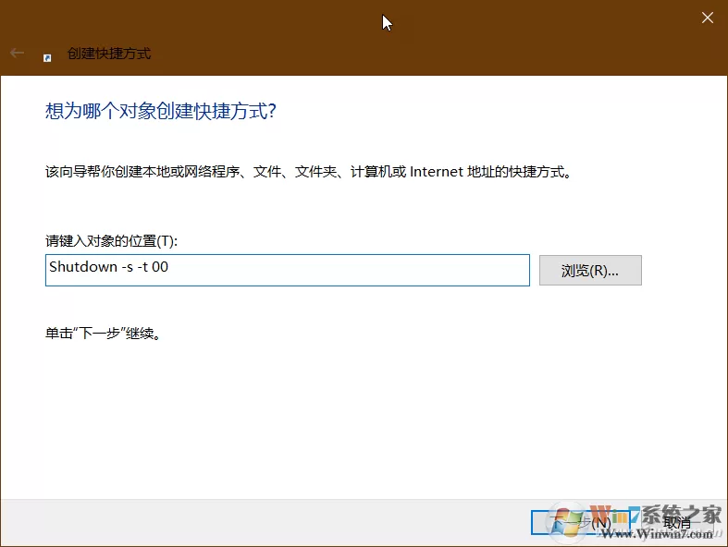728x547 pixels.
Task: Click the Win7 flag logo watermark
Action: click(x=566, y=523)
